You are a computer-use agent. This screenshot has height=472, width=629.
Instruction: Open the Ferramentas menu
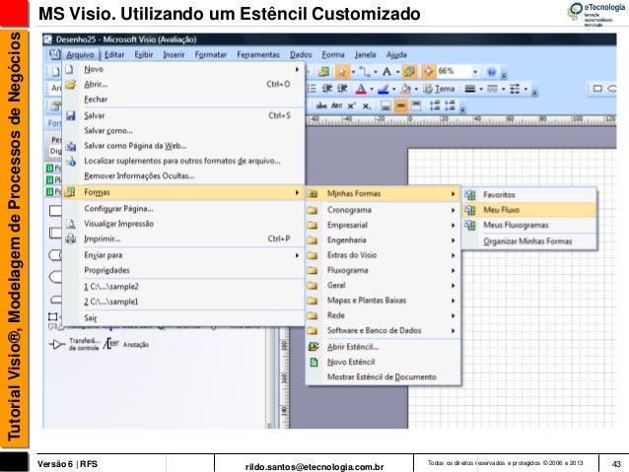[x=258, y=55]
